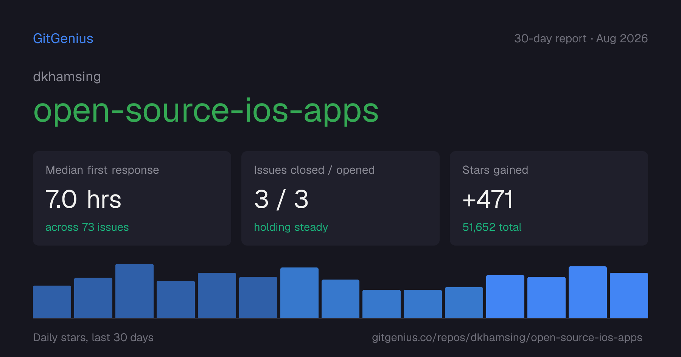Click the second-to-last bar in the chart
The width and height of the screenshot is (681, 357).
pos(588,292)
